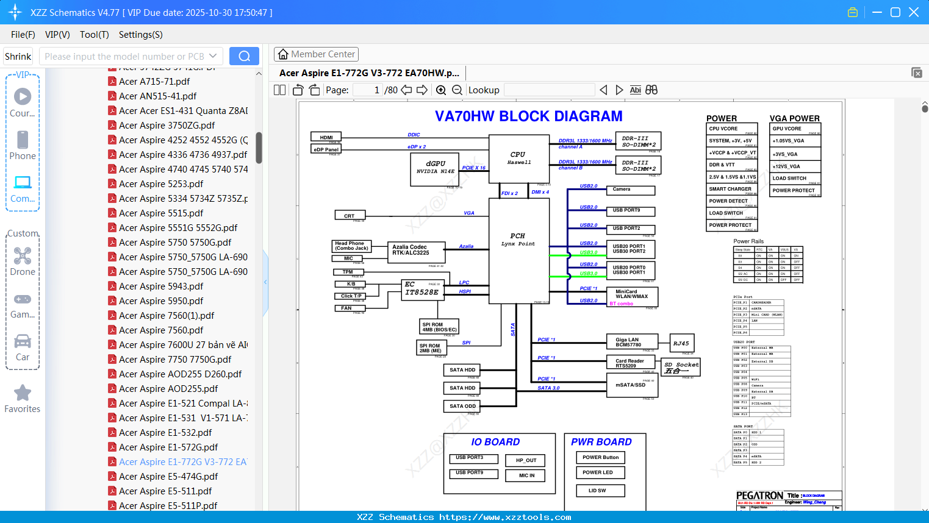
Task: Open Acer Aspire E5-511.pdf
Action: [x=165, y=491]
